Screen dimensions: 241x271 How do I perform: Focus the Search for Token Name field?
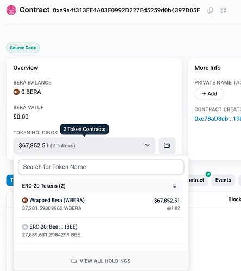pyautogui.click(x=101, y=167)
